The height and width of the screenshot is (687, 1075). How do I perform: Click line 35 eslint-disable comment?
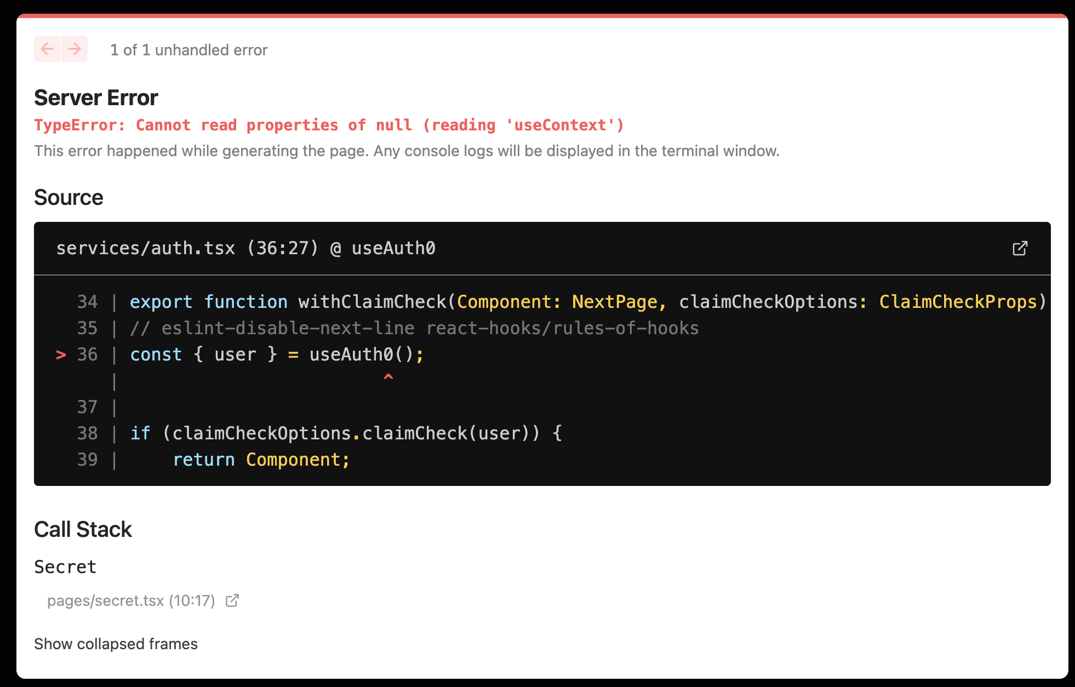click(414, 328)
